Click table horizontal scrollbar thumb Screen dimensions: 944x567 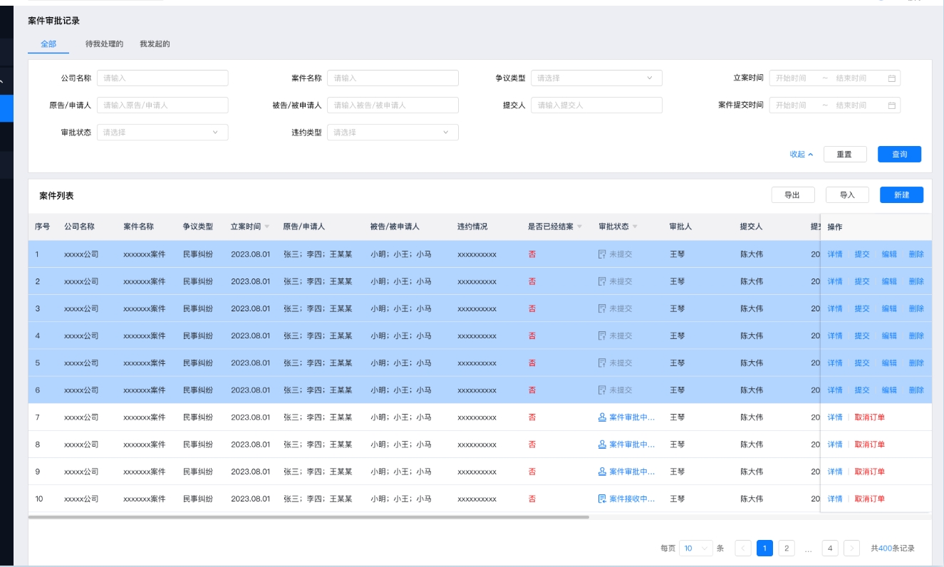point(308,517)
